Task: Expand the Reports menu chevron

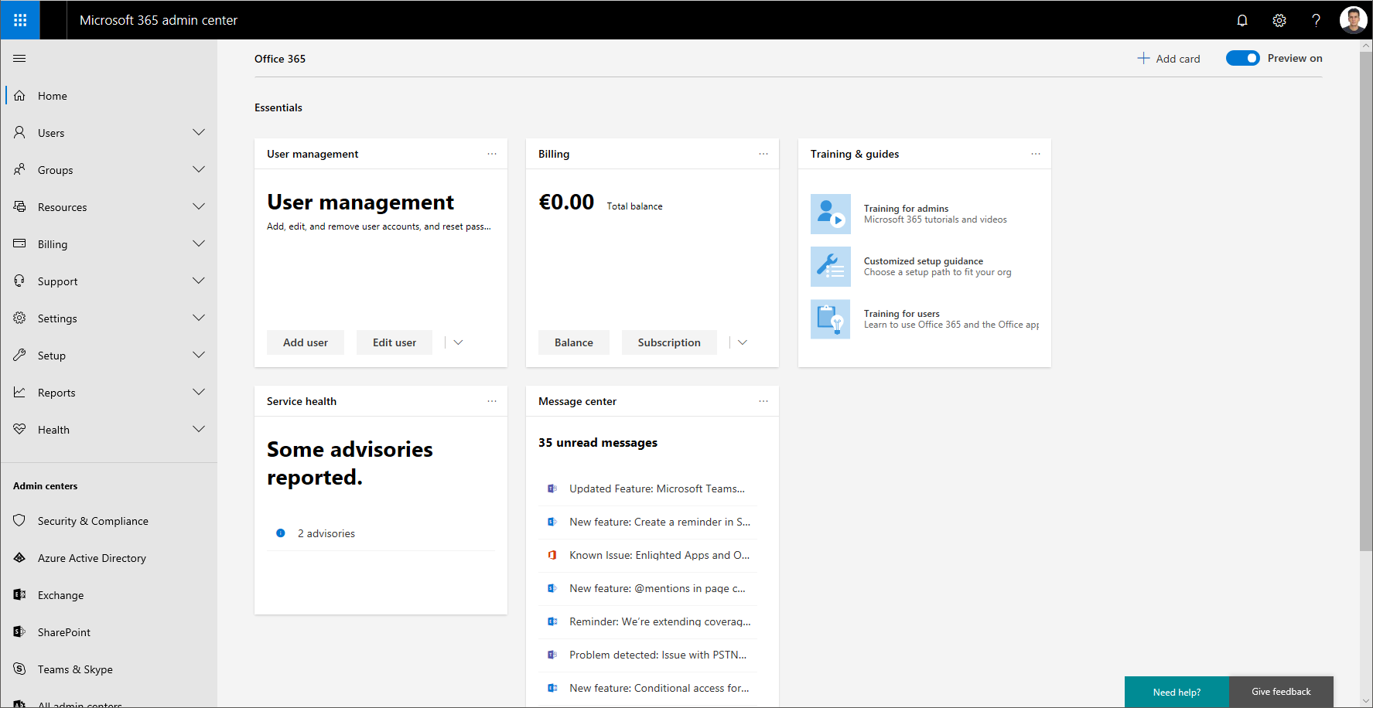Action: [199, 392]
